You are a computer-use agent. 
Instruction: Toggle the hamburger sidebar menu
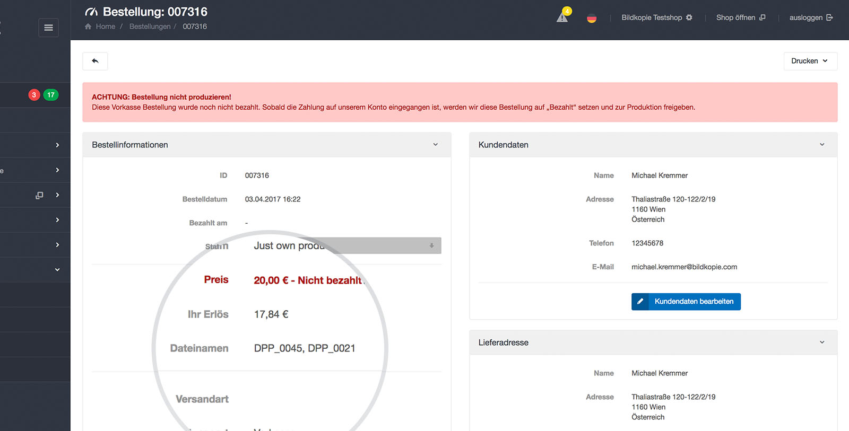pyautogui.click(x=48, y=28)
